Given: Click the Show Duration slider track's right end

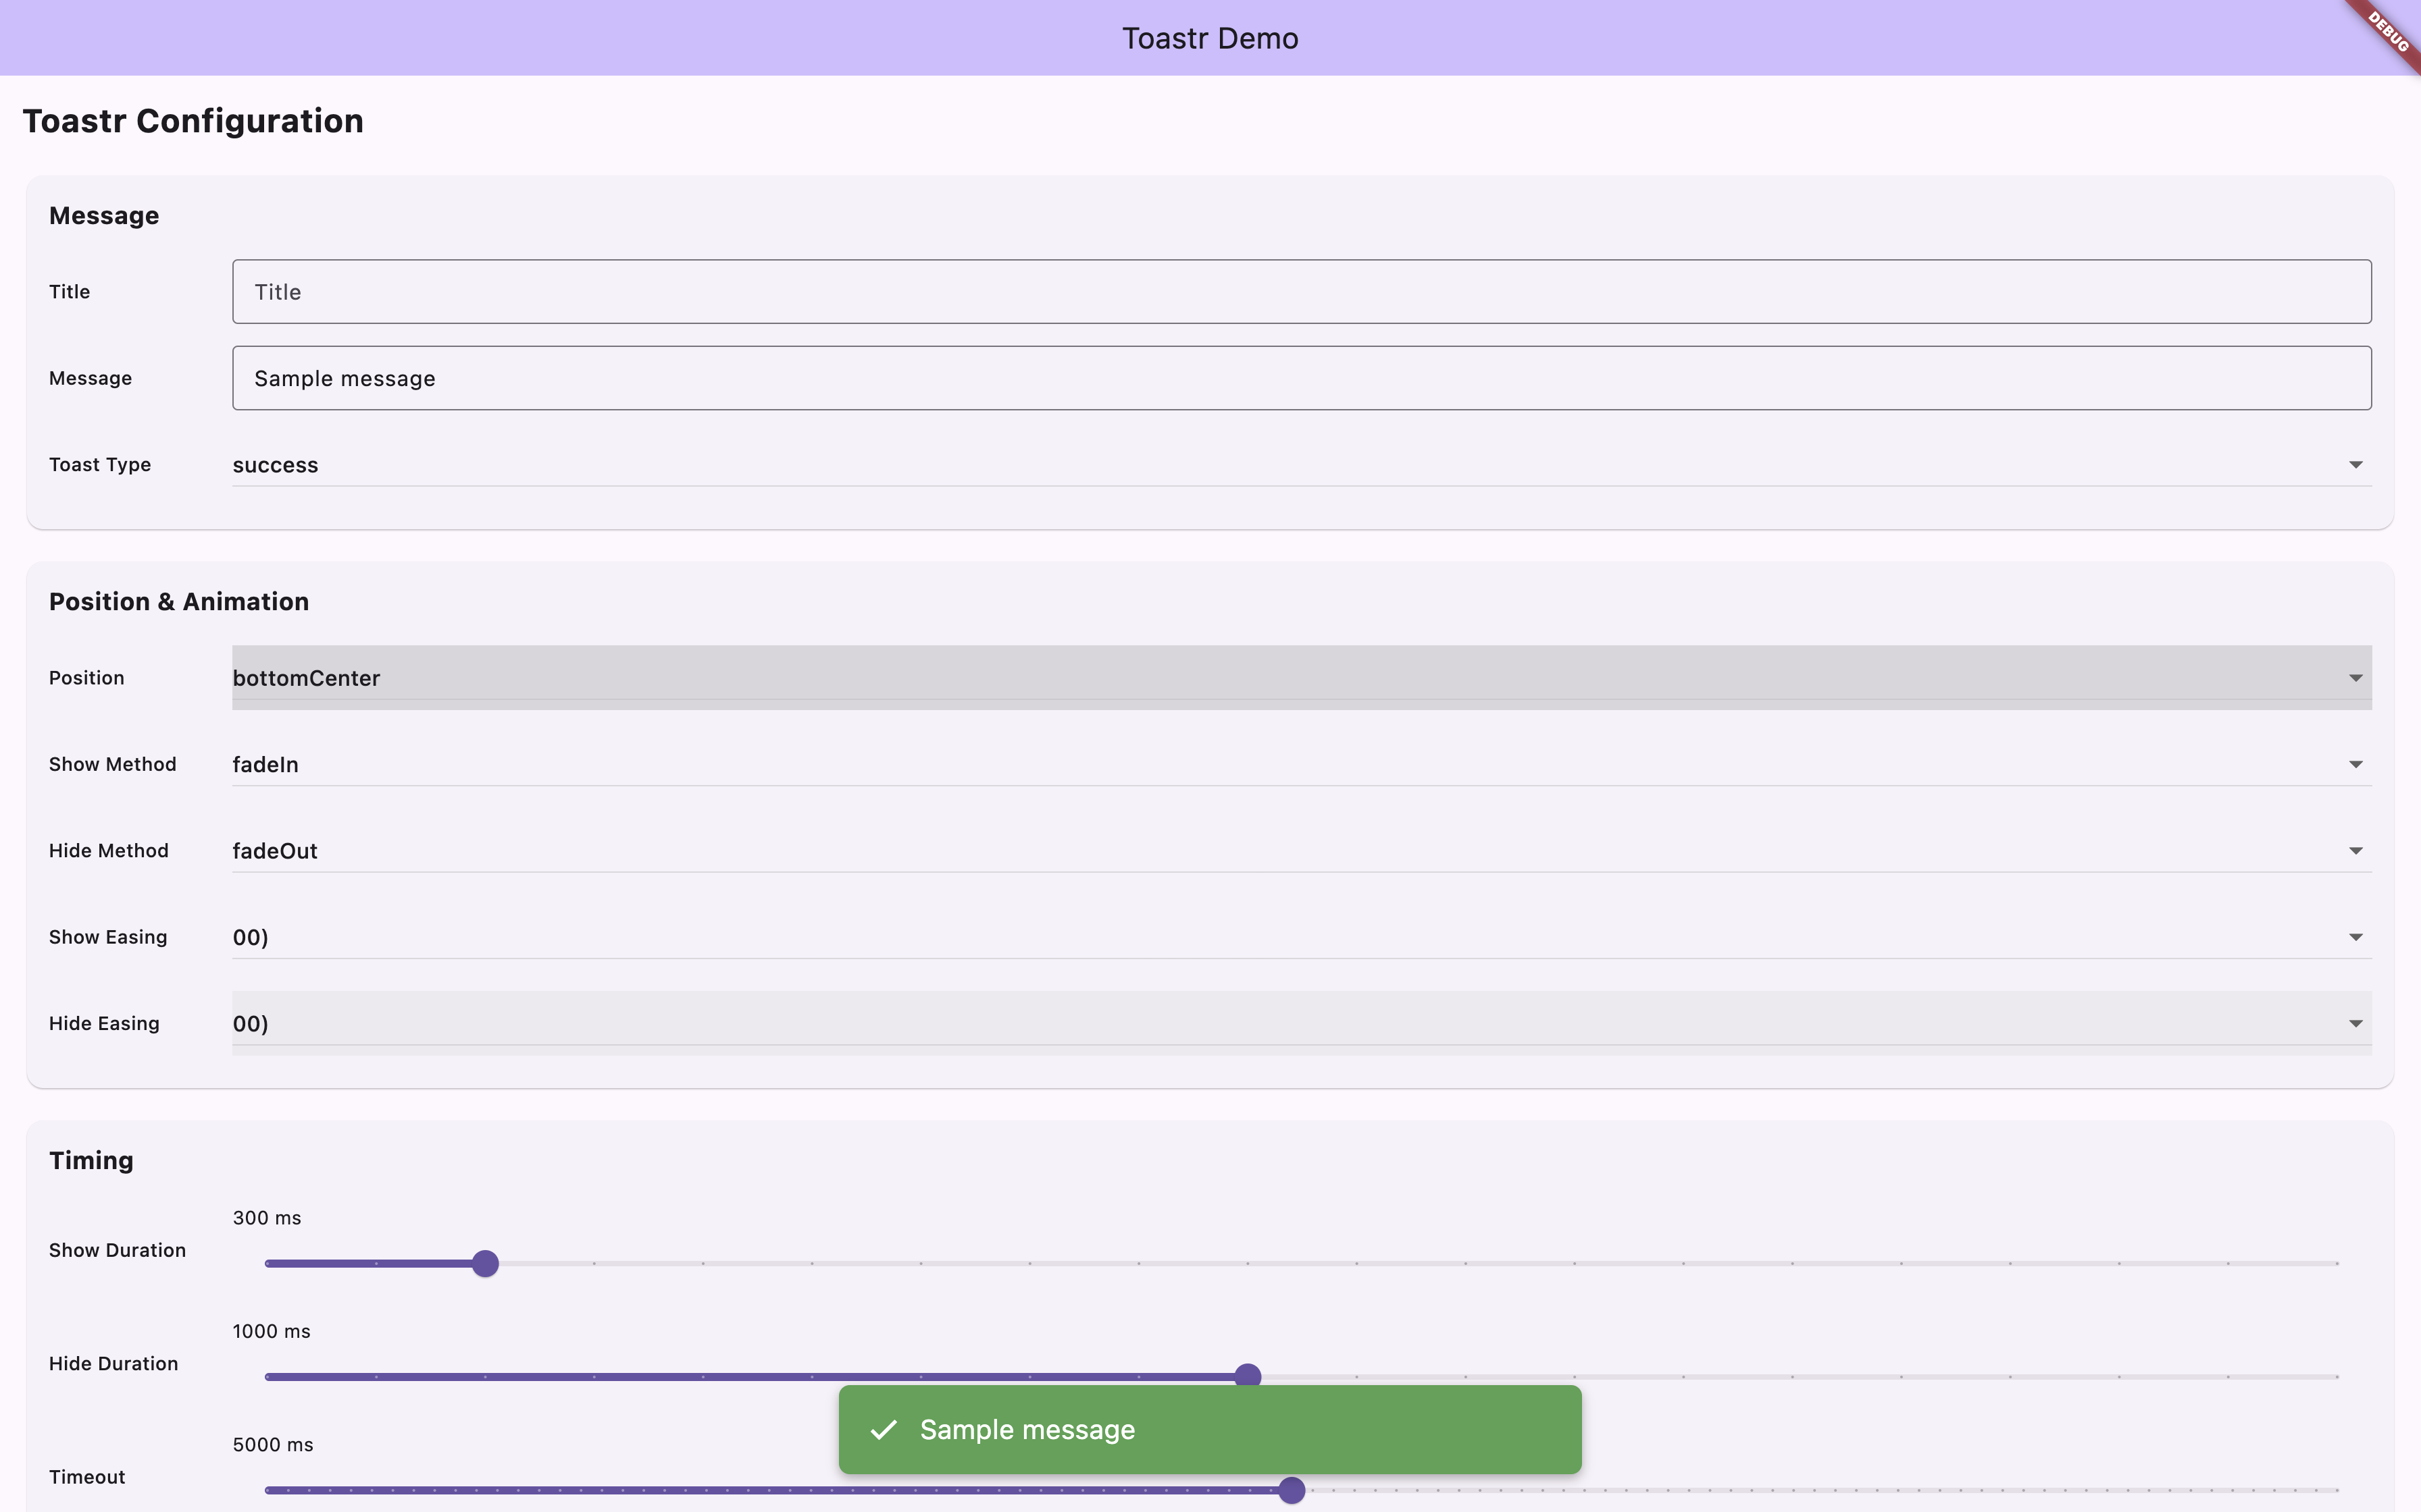Looking at the screenshot, I should point(2335,1264).
